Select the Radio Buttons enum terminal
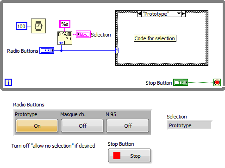 47,50
